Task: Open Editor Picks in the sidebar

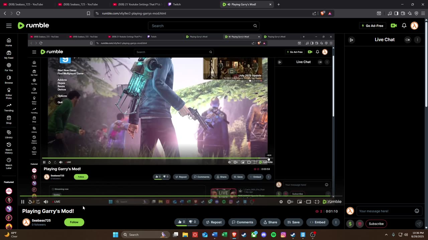Action: [9, 94]
